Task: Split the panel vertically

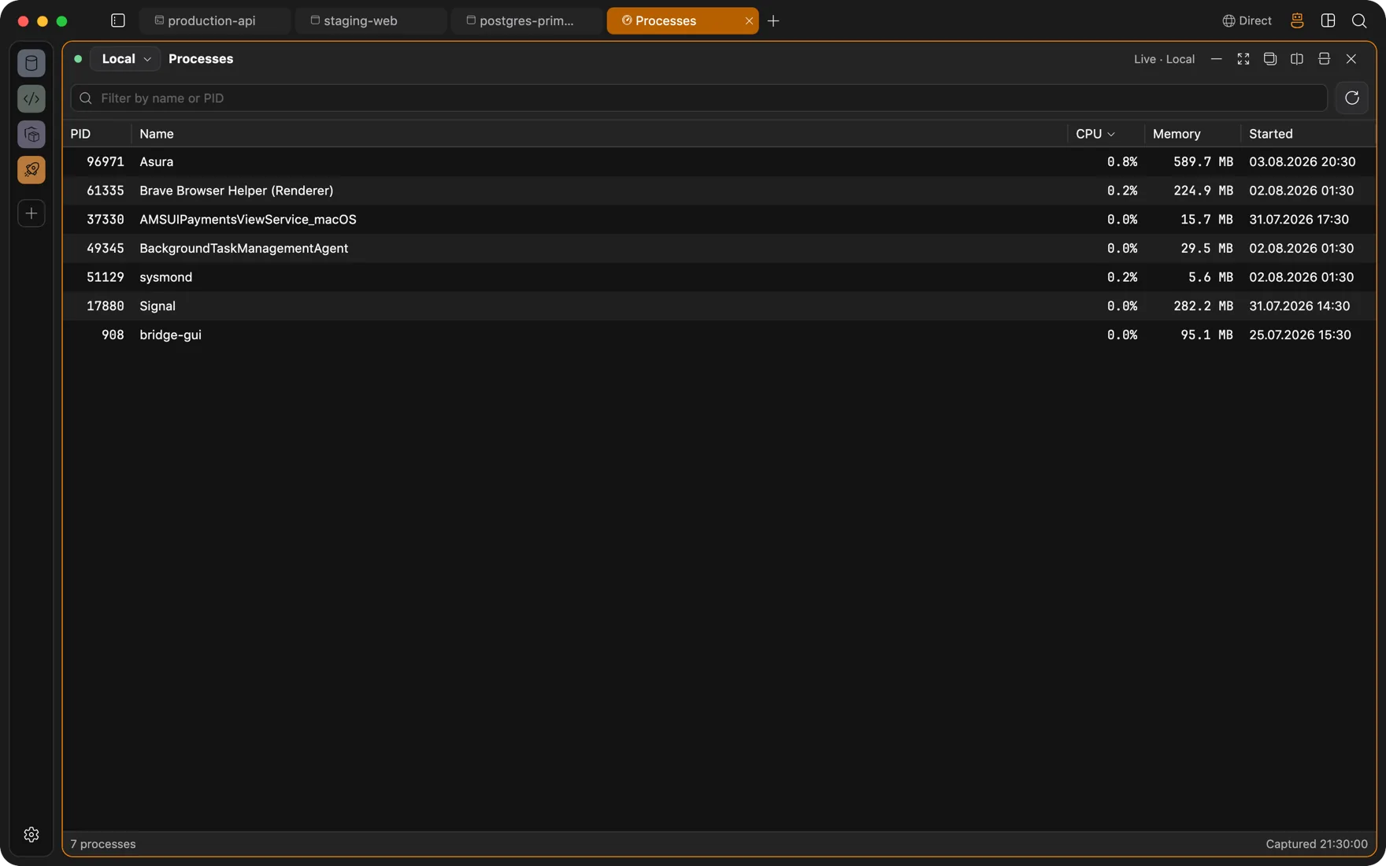Action: pos(1297,59)
